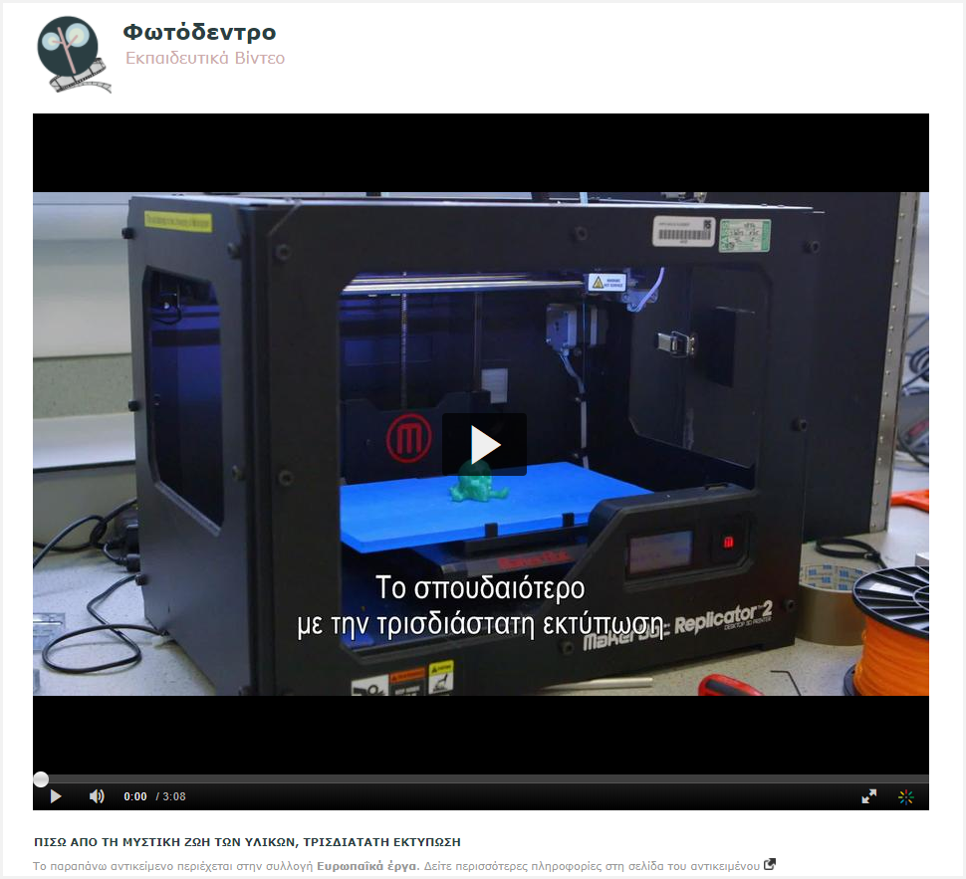Click the external link icon after αντικειμένου
The width and height of the screenshot is (966, 879).
click(x=770, y=865)
